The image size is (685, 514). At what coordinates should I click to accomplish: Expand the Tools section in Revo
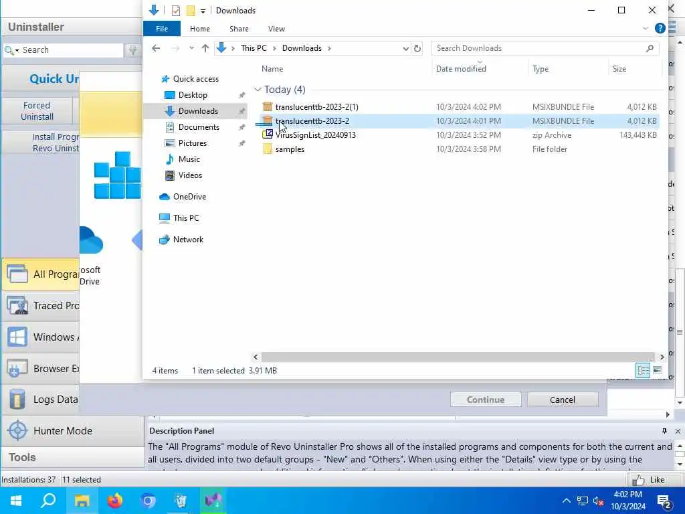point(72,457)
